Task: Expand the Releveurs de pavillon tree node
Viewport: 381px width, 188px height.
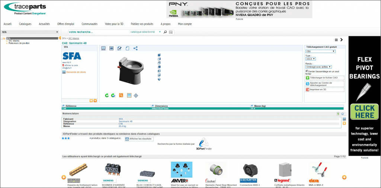Action: [7, 43]
